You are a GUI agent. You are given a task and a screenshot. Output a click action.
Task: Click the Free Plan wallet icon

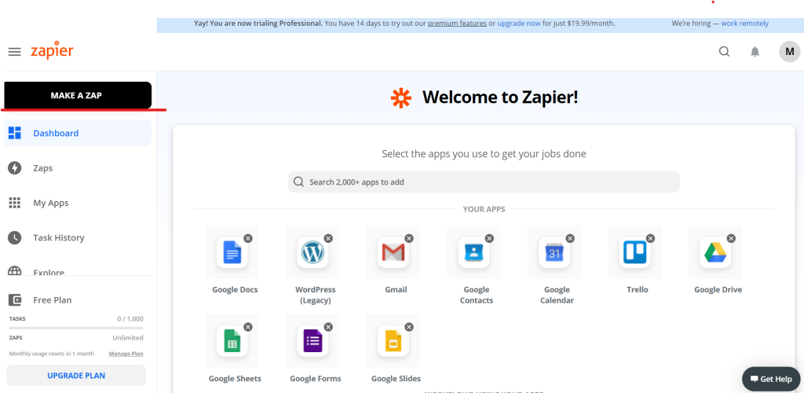(15, 299)
